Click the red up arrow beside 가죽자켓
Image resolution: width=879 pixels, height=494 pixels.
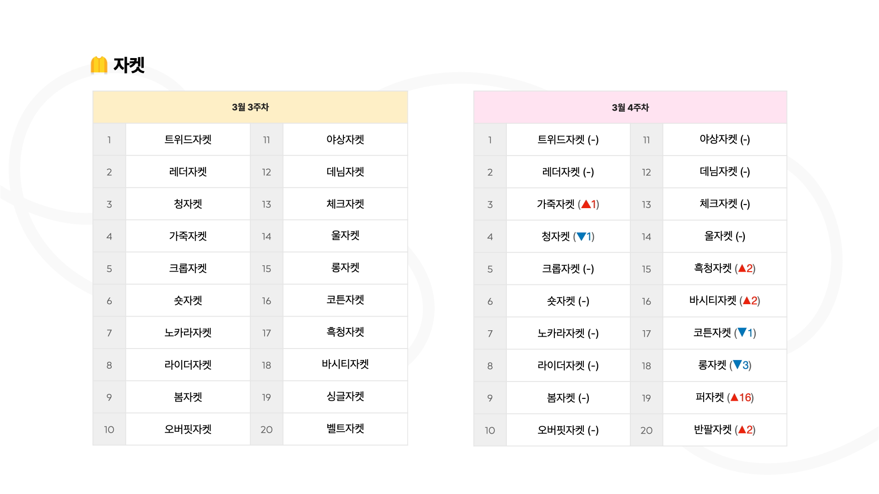click(x=586, y=204)
